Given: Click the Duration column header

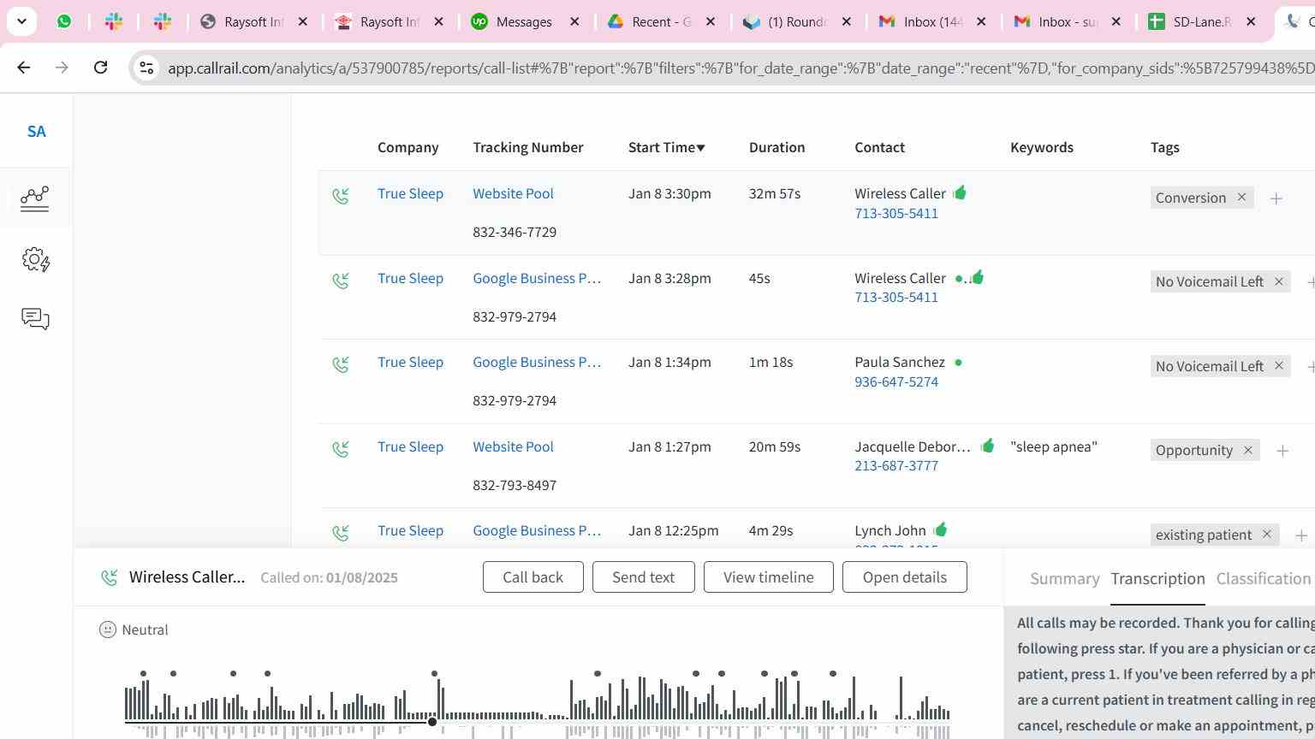Looking at the screenshot, I should (x=777, y=147).
